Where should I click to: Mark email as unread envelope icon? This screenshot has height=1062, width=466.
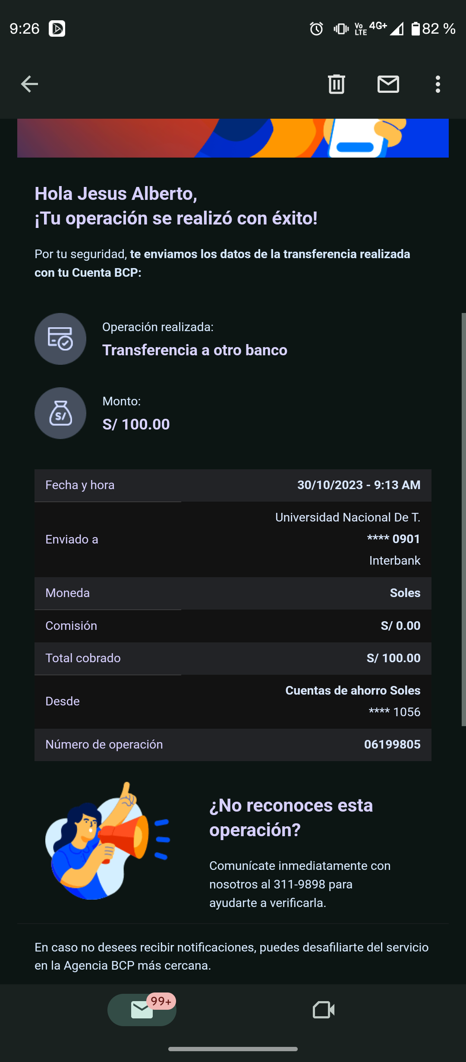click(x=388, y=84)
